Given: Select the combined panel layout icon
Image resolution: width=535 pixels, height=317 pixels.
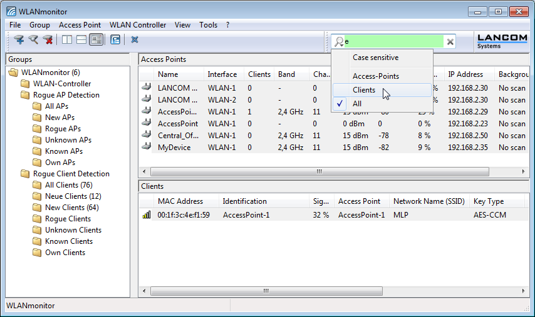Looking at the screenshot, I should pos(96,40).
